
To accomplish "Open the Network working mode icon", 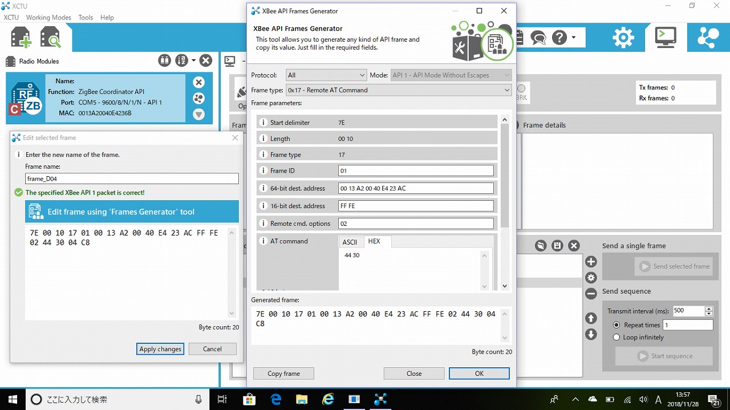I will [708, 38].
